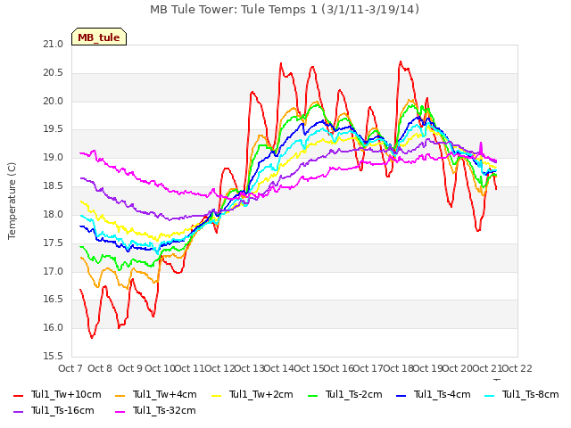
Task: Click the red Tul1_Tw+10cm legend swatch
Action: click(18, 395)
